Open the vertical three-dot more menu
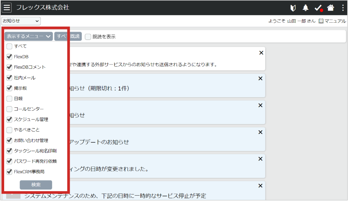The image size is (348, 202). pyautogui.click(x=343, y=8)
